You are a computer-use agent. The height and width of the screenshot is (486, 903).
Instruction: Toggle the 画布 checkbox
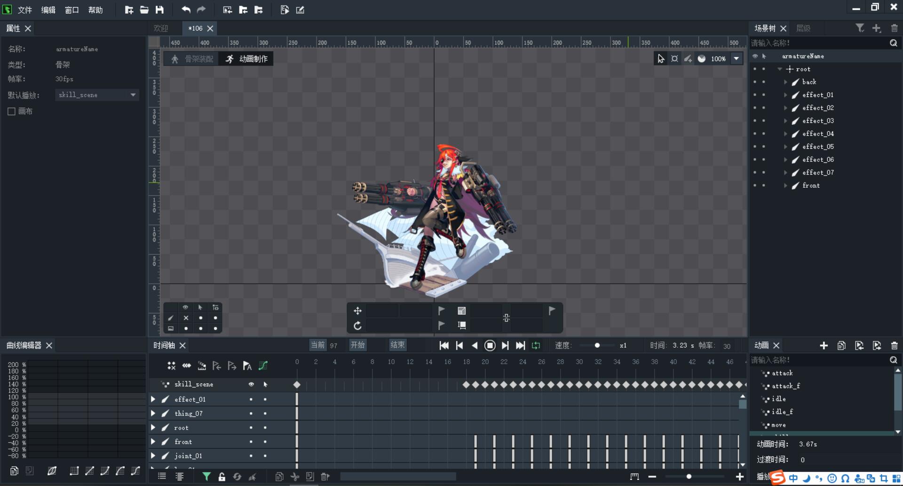(x=12, y=112)
